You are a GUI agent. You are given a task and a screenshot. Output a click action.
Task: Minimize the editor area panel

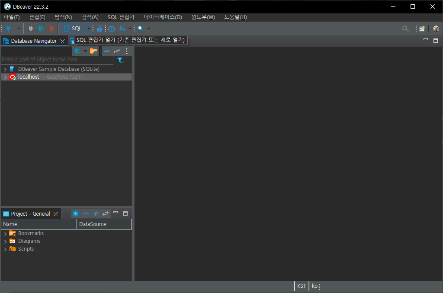pos(426,40)
